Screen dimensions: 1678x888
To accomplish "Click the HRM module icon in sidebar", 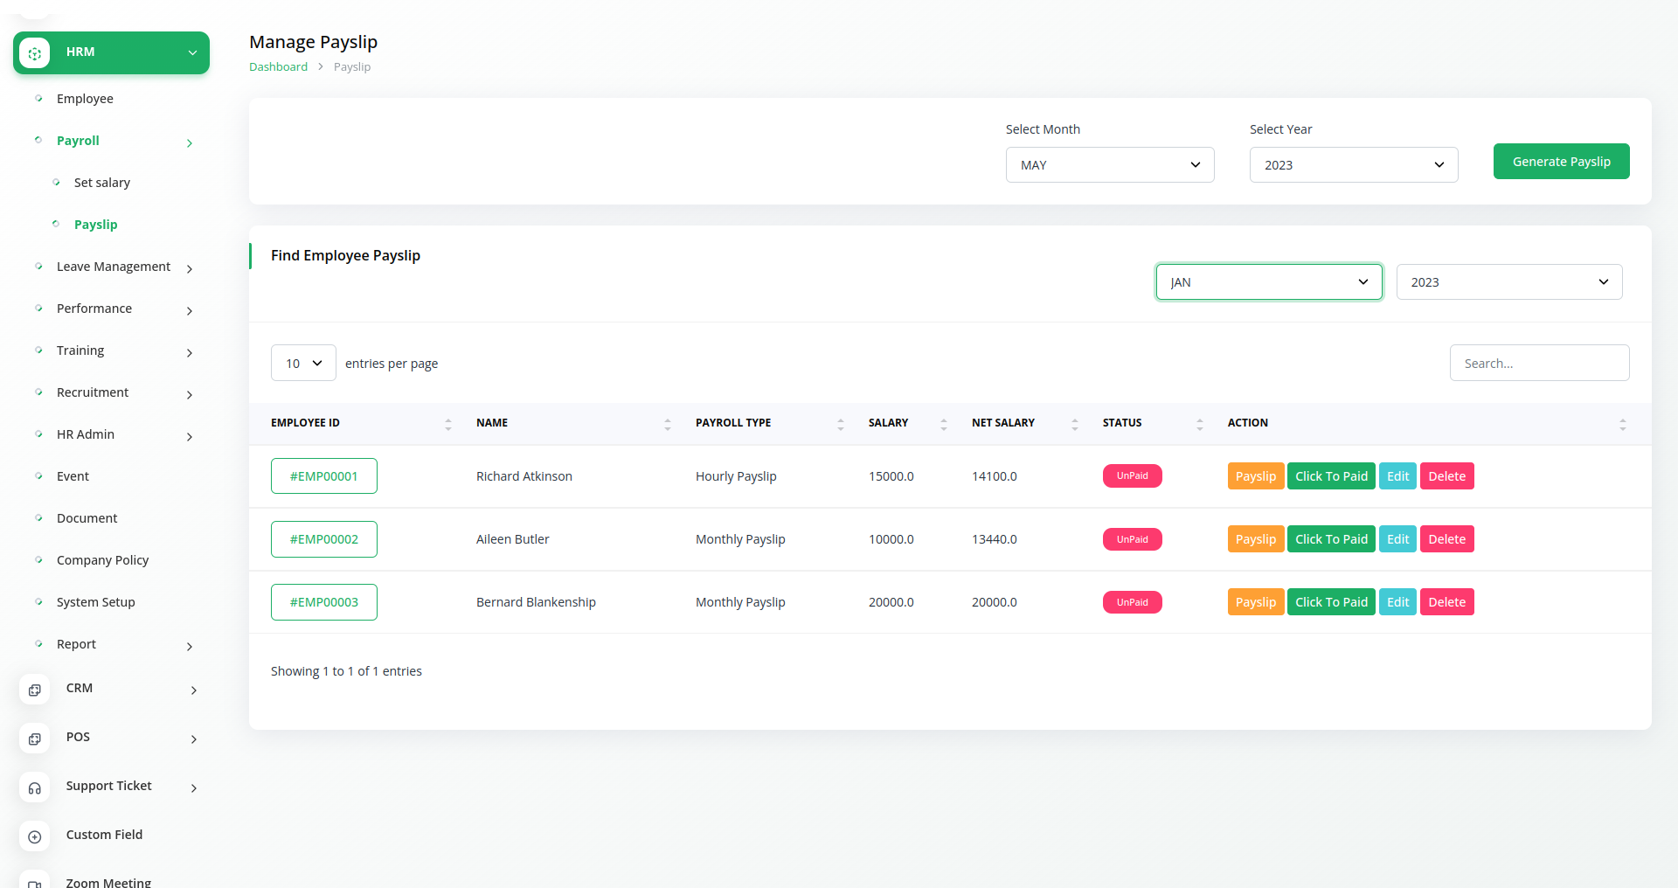I will [35, 53].
